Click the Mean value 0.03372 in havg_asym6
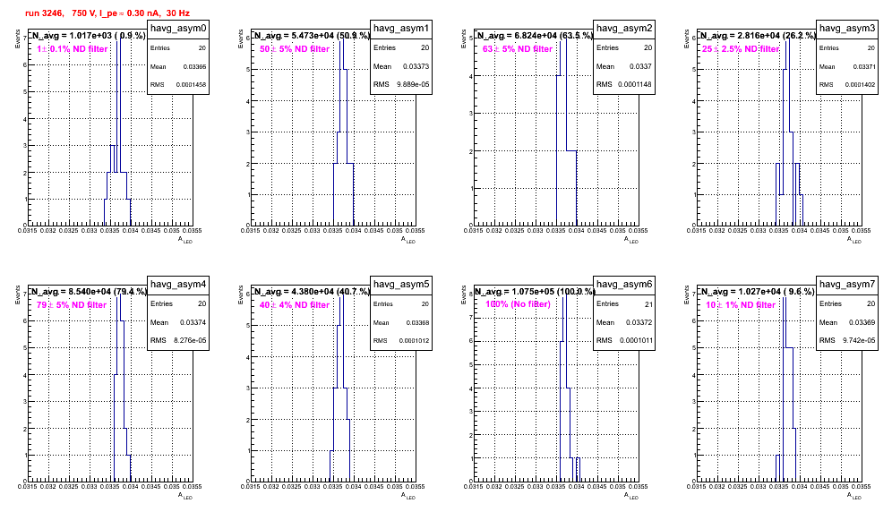The width and height of the screenshot is (892, 512). click(639, 322)
